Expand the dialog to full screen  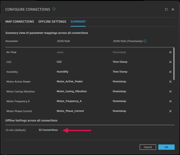tap(166, 9)
